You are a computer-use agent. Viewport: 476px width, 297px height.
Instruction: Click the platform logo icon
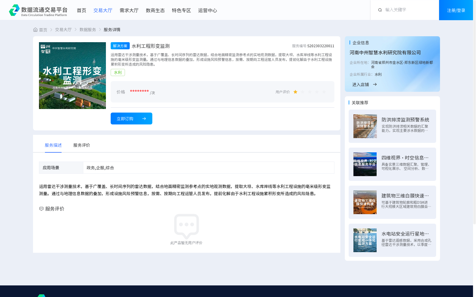[x=14, y=10]
